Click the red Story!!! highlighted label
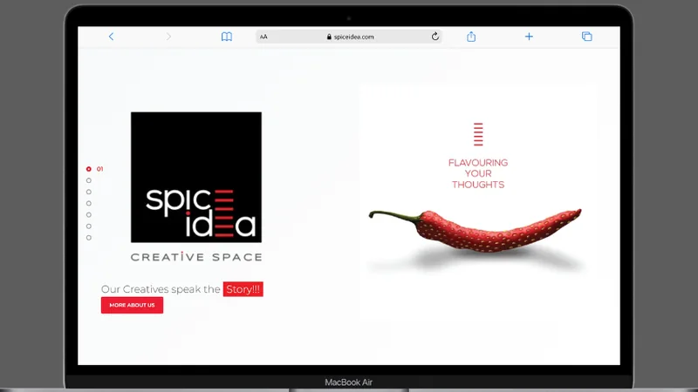The width and height of the screenshot is (698, 392). coord(243,289)
